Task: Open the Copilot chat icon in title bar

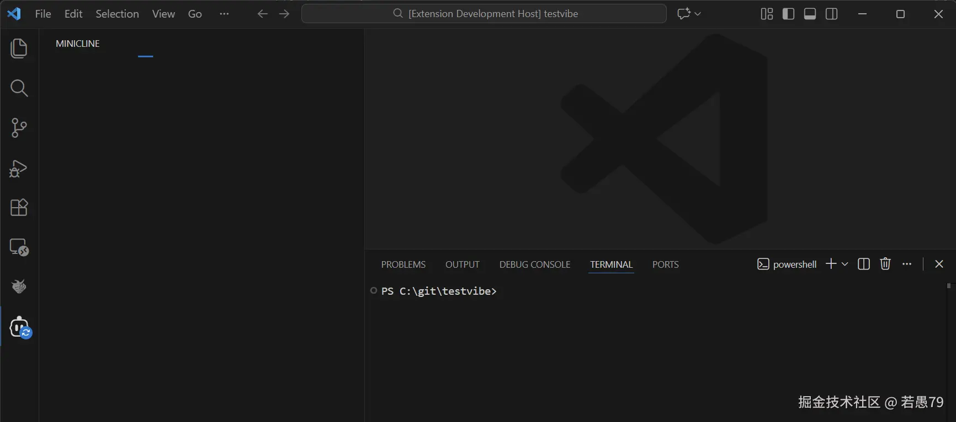Action: (684, 14)
